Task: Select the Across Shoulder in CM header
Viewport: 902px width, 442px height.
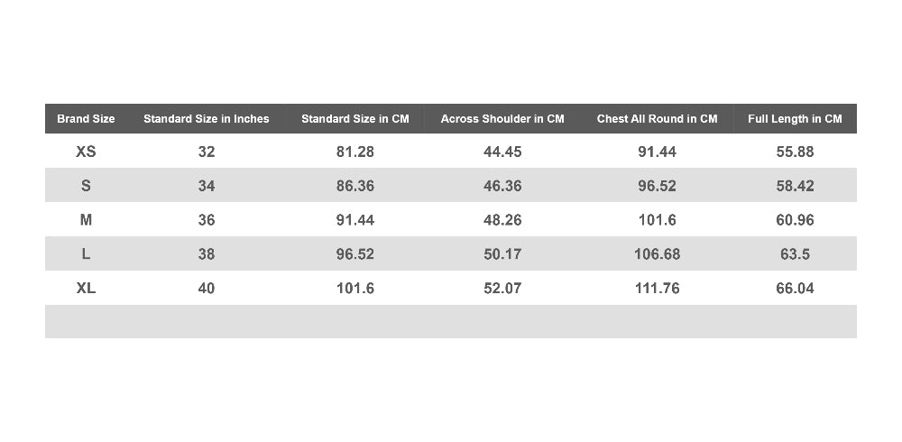Action: click(502, 118)
